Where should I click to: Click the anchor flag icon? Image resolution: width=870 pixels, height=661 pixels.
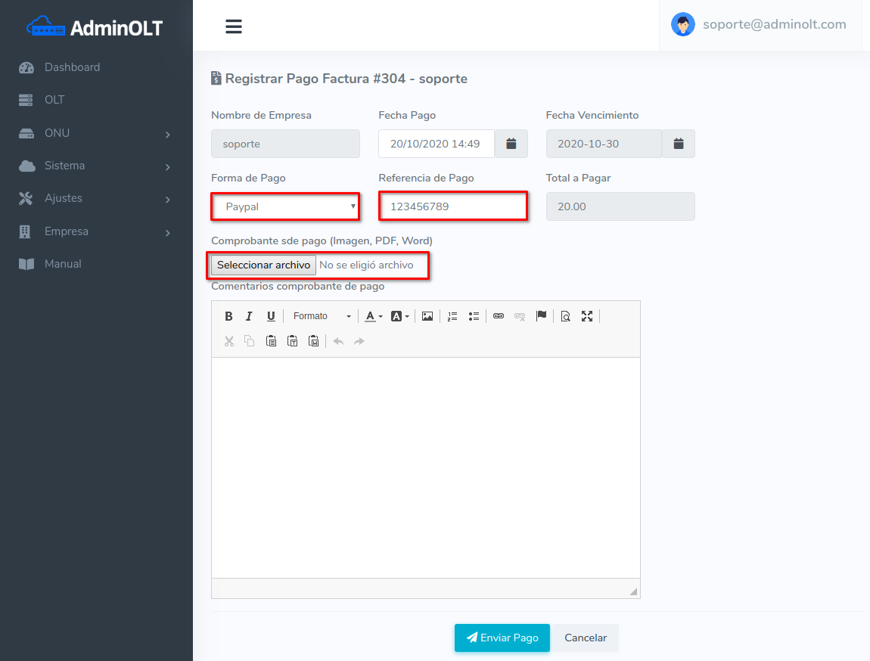coord(541,316)
